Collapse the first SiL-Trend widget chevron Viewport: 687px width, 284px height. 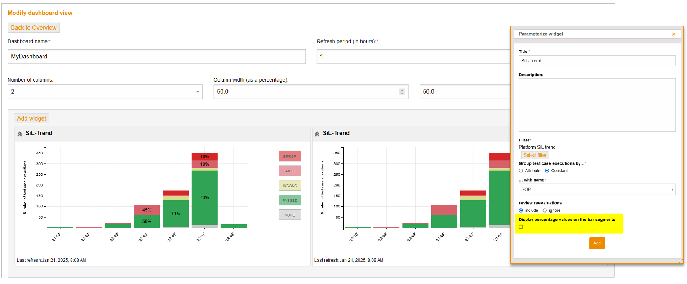click(x=20, y=134)
